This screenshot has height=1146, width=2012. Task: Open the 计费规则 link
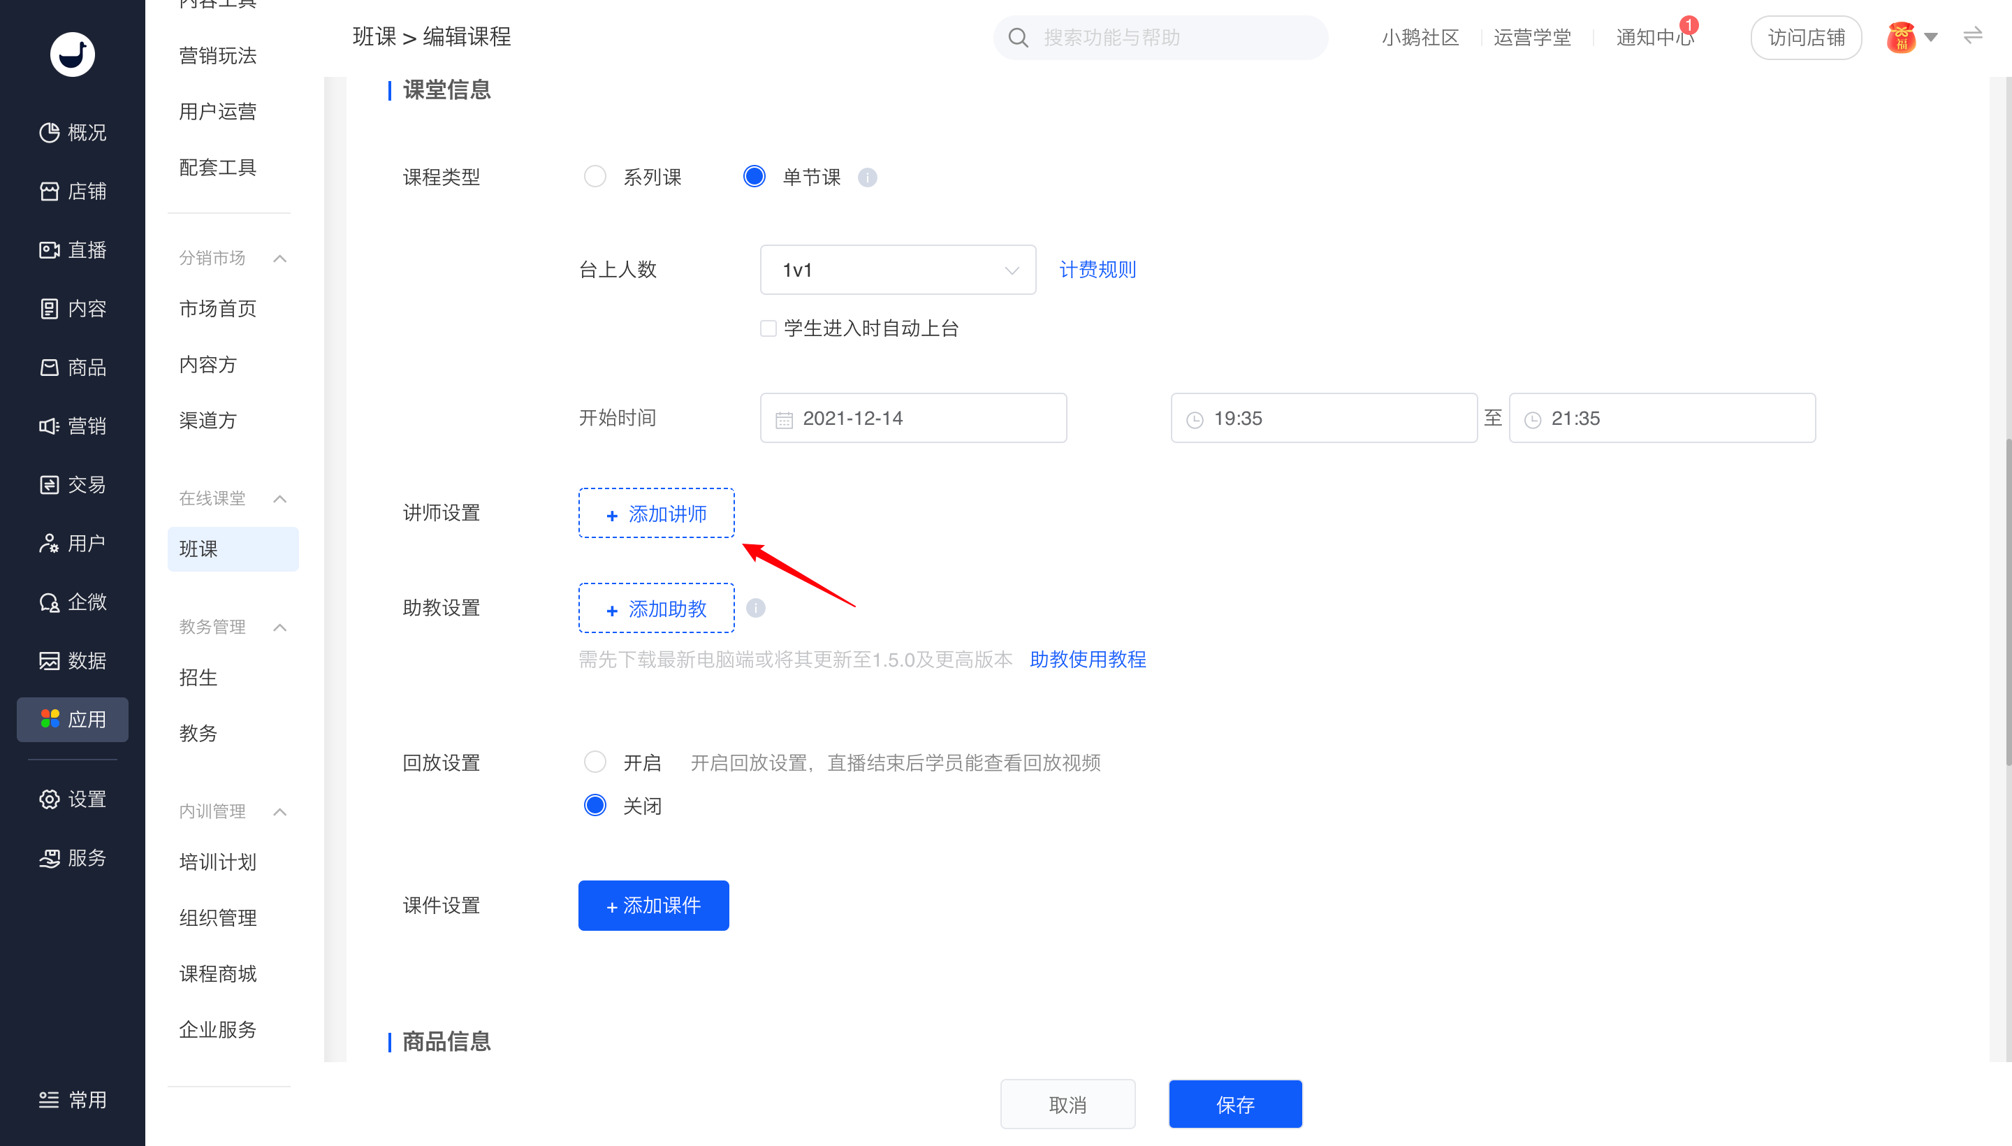1097,269
